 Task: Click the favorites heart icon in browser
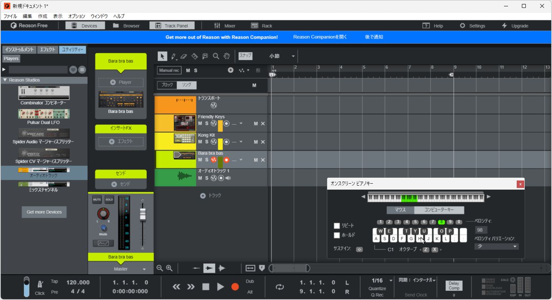coord(73,70)
